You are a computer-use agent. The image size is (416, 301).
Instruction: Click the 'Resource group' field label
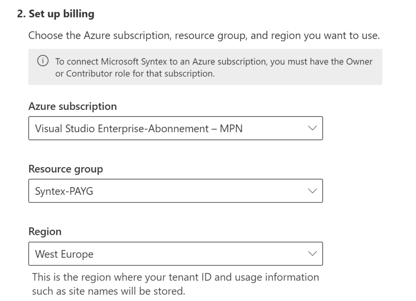pyautogui.click(x=65, y=169)
